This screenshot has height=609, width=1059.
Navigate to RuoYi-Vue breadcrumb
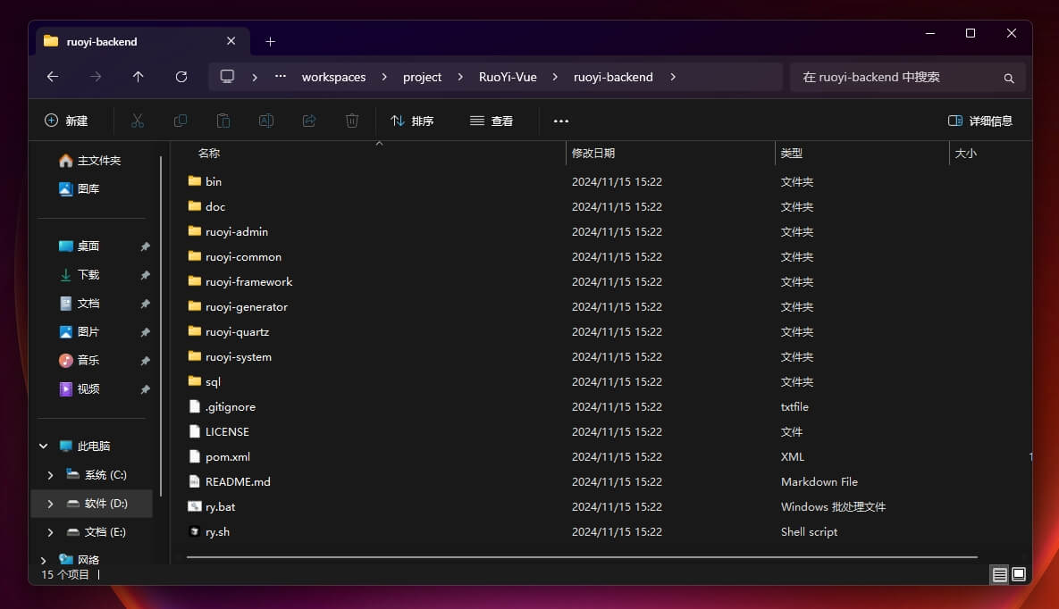pos(508,77)
